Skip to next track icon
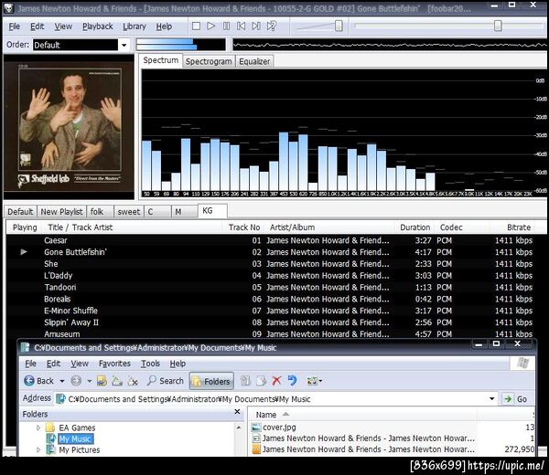This screenshot has width=549, height=475. coord(256,26)
